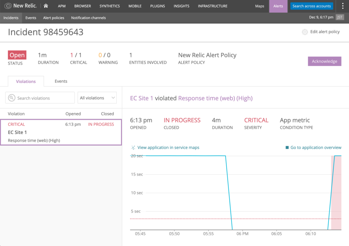
Task: Toggle the JST timezone badge
Action: pos(340,17)
